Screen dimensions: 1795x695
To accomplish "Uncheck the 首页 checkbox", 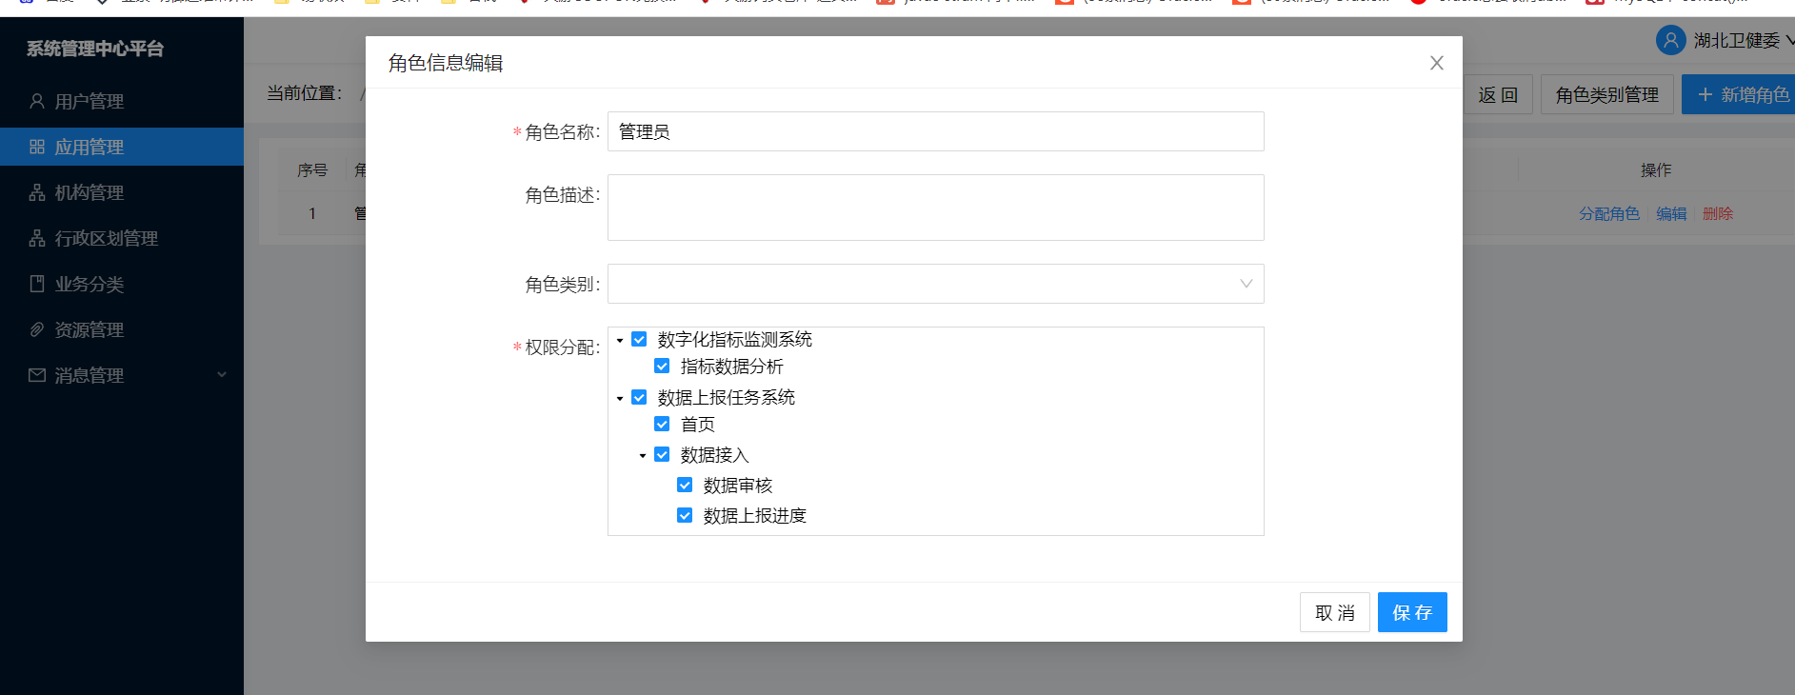I will pyautogui.click(x=662, y=424).
